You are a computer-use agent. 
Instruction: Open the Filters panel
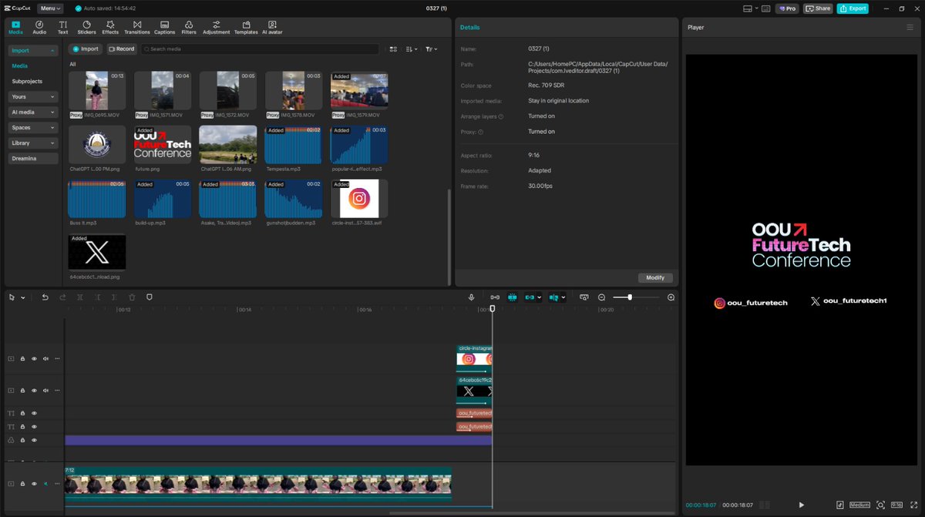click(189, 28)
